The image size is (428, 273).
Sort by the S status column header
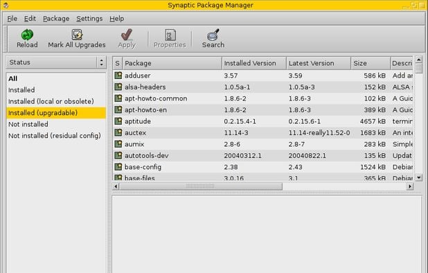coord(117,63)
